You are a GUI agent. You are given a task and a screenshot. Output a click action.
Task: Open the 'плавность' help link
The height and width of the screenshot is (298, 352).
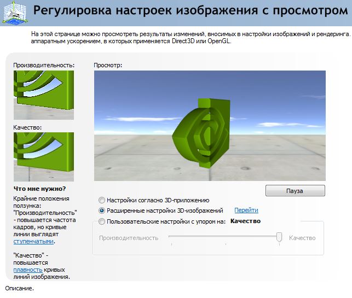(x=28, y=270)
